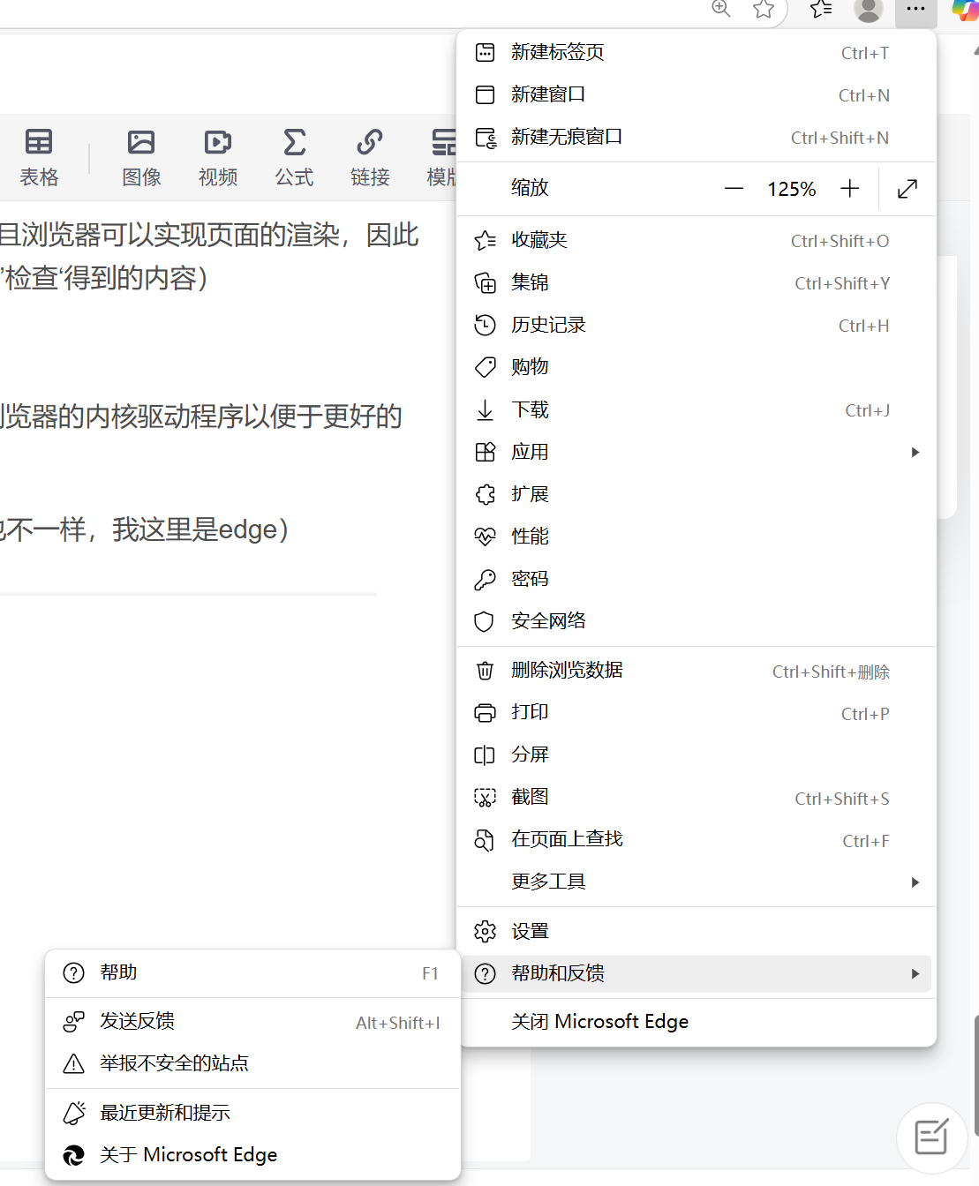The image size is (979, 1186).
Task: Decrease zoom with the minus button
Action: point(734,189)
